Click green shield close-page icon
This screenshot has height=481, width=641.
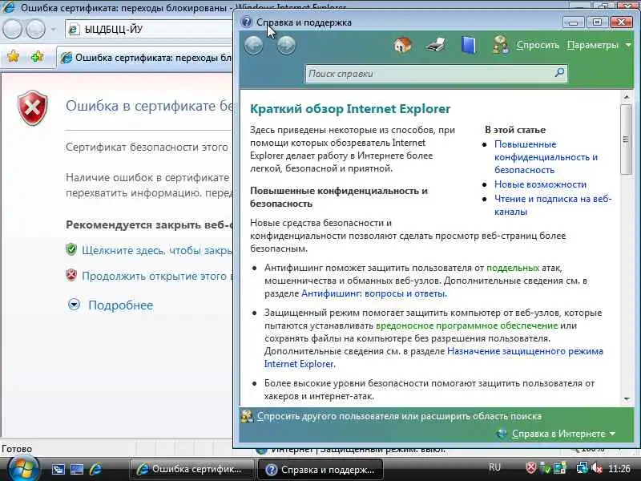coord(71,249)
